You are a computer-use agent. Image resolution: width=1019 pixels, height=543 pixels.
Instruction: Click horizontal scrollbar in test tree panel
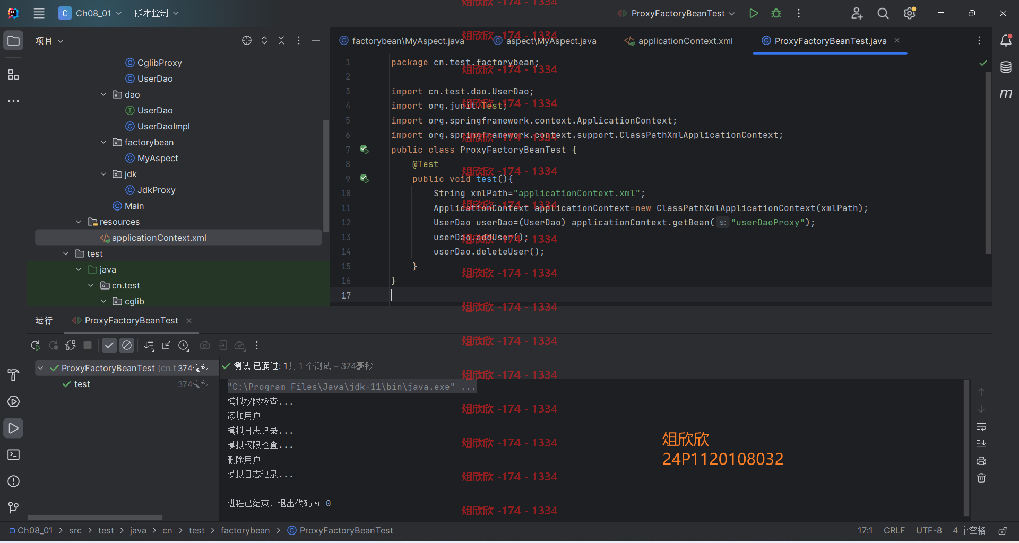tap(95, 517)
